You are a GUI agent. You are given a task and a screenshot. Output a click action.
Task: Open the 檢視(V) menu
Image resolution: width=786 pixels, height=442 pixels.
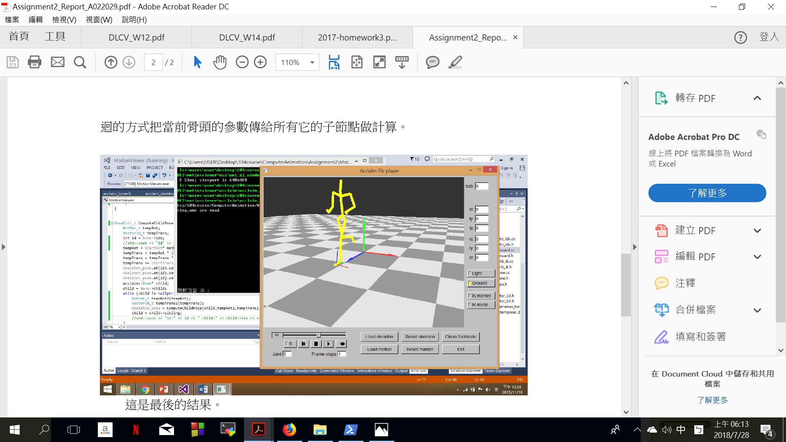pos(64,20)
